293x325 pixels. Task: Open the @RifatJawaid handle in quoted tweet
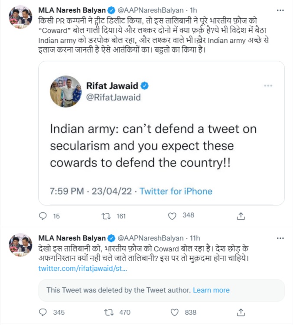[114, 97]
